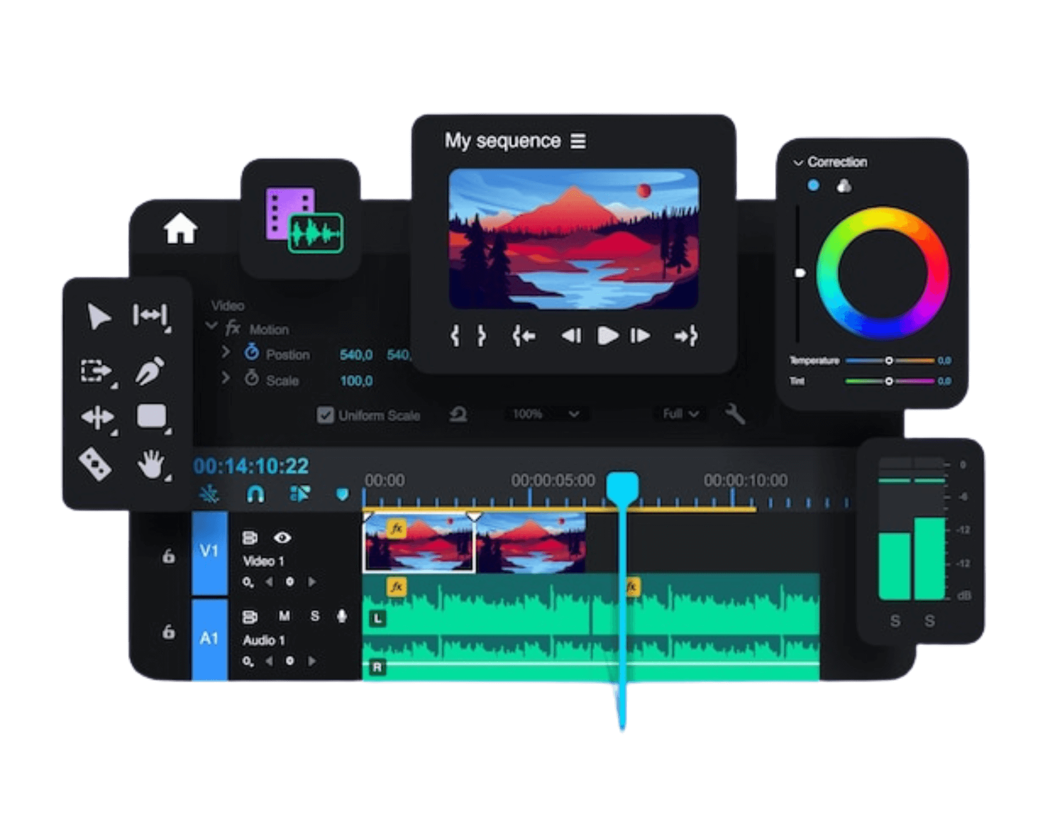Viewport: 1050px width, 820px height.
Task: Hide Video 1 track with eye icon
Action: 282,538
